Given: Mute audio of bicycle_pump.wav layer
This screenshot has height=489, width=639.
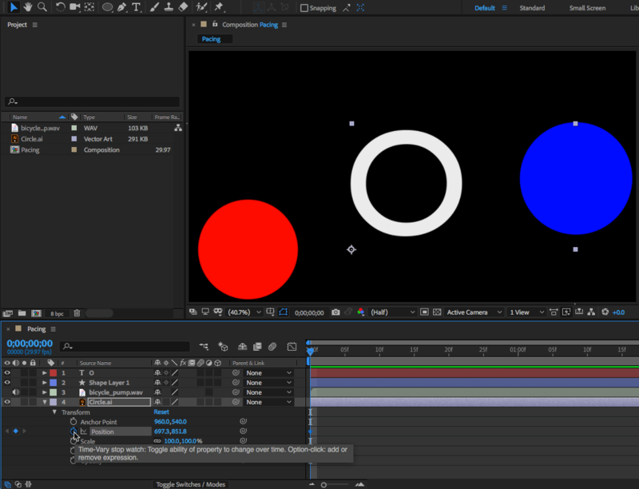Looking at the screenshot, I should [x=15, y=392].
